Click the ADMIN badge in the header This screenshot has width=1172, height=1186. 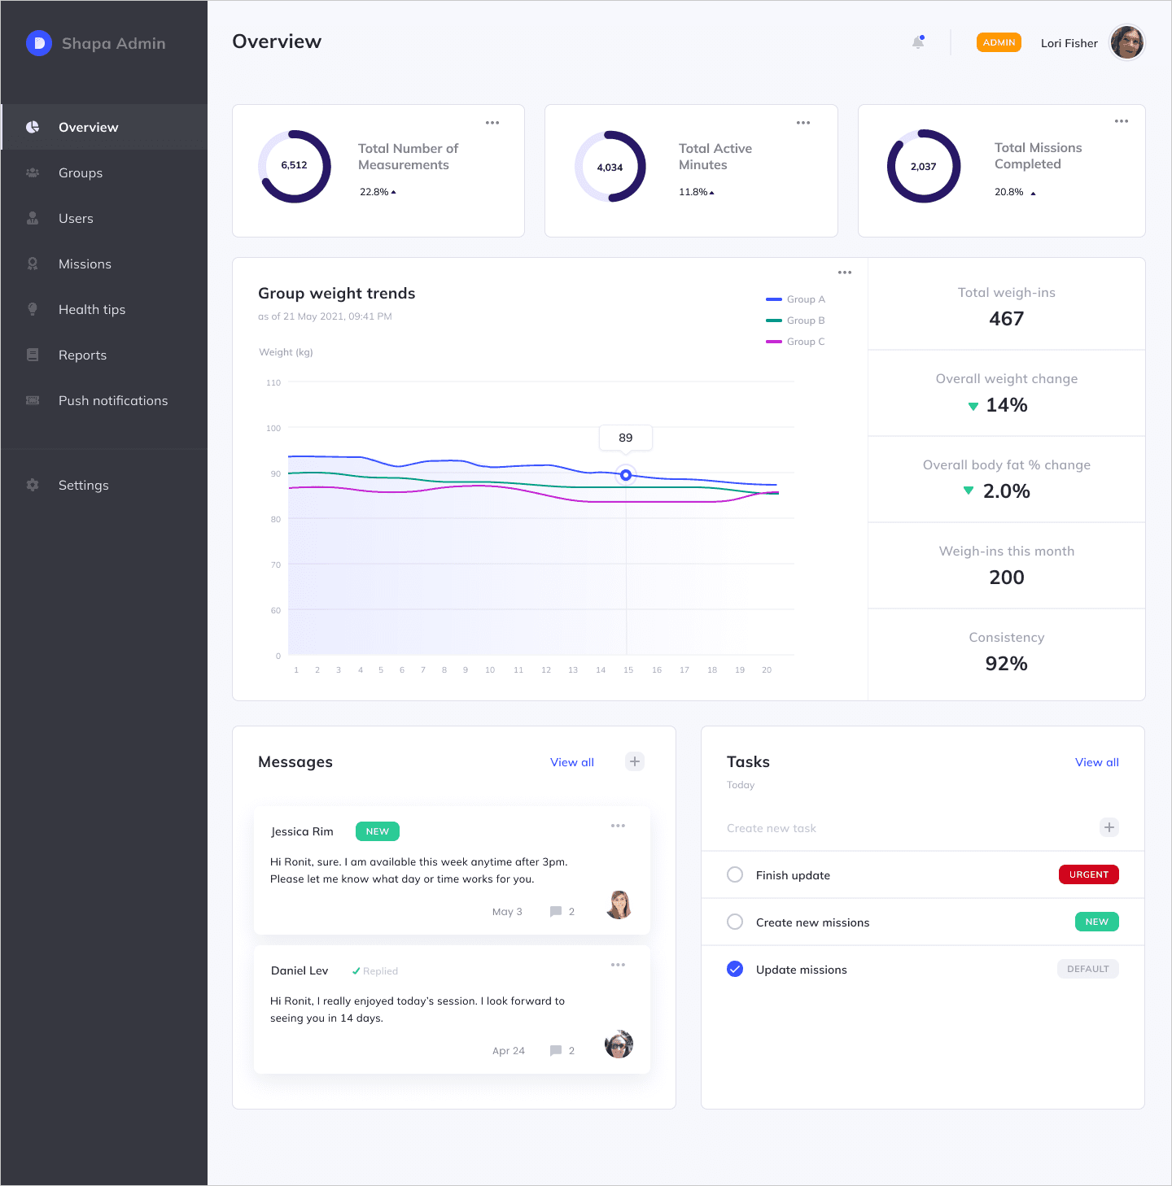click(x=999, y=42)
